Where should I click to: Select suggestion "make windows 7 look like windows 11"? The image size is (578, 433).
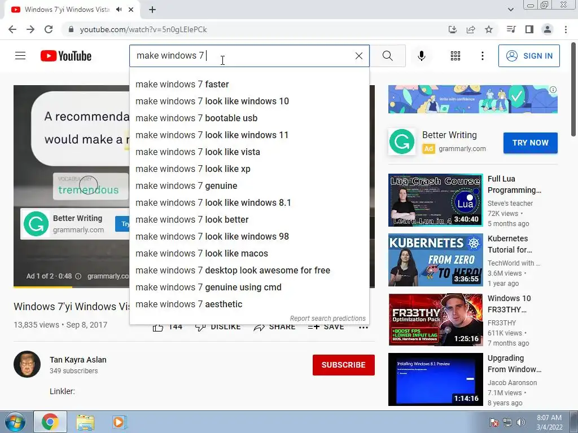click(249, 135)
